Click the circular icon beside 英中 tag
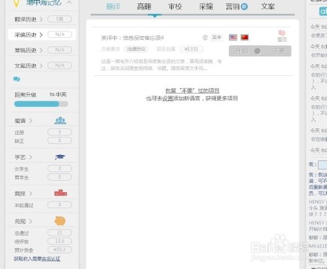This screenshot has width=327, height=269. tap(205, 37)
